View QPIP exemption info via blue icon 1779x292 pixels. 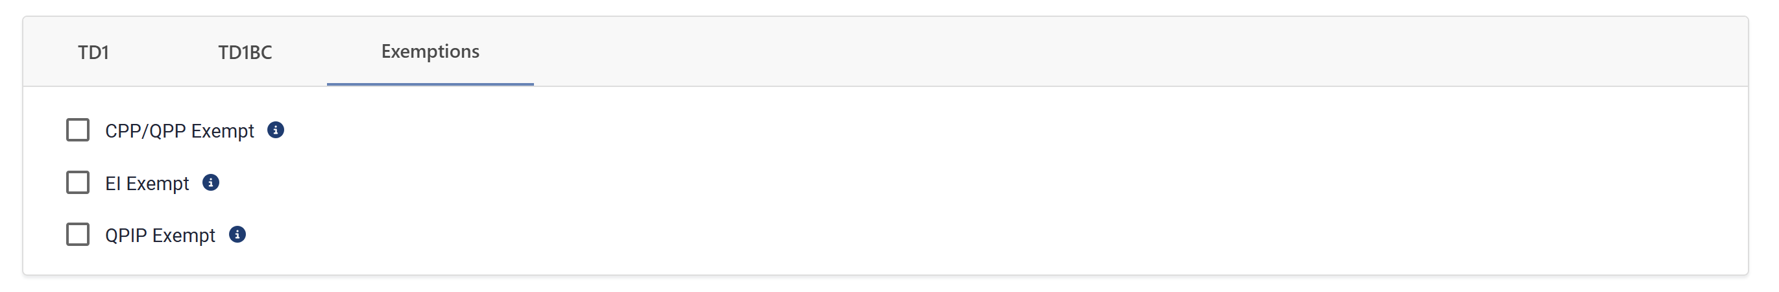tap(237, 235)
